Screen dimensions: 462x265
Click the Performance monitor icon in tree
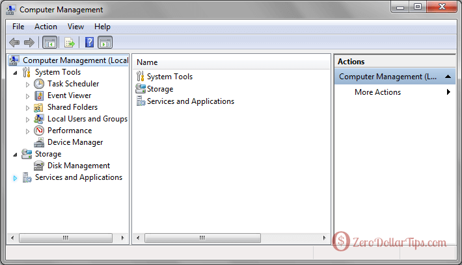pyautogui.click(x=39, y=131)
